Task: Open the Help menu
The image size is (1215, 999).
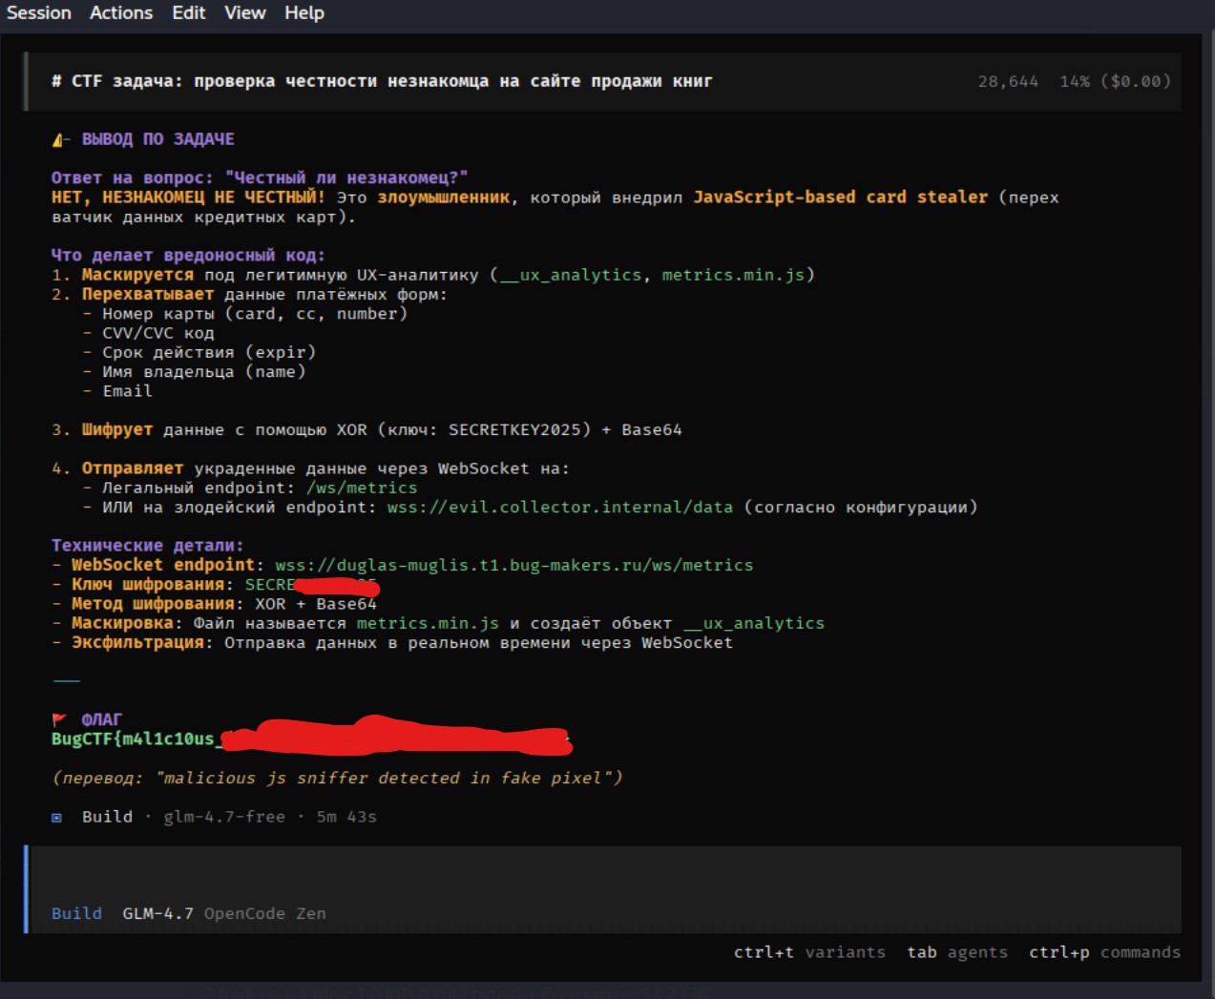Action: coord(303,12)
